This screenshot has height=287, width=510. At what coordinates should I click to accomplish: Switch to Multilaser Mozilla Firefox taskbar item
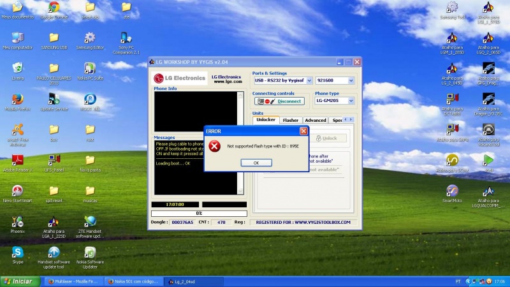coord(73,282)
